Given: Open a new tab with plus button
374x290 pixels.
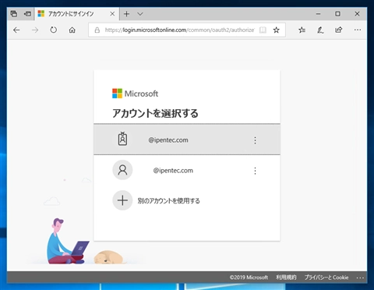Looking at the screenshot, I should pyautogui.click(x=126, y=14).
